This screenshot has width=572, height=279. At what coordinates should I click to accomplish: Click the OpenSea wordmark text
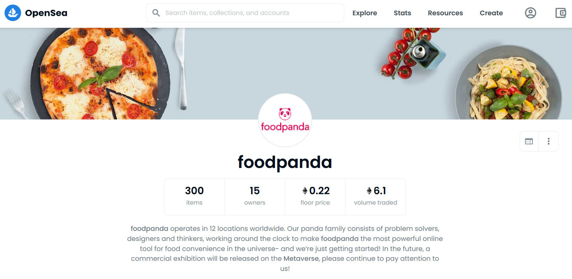coord(46,13)
